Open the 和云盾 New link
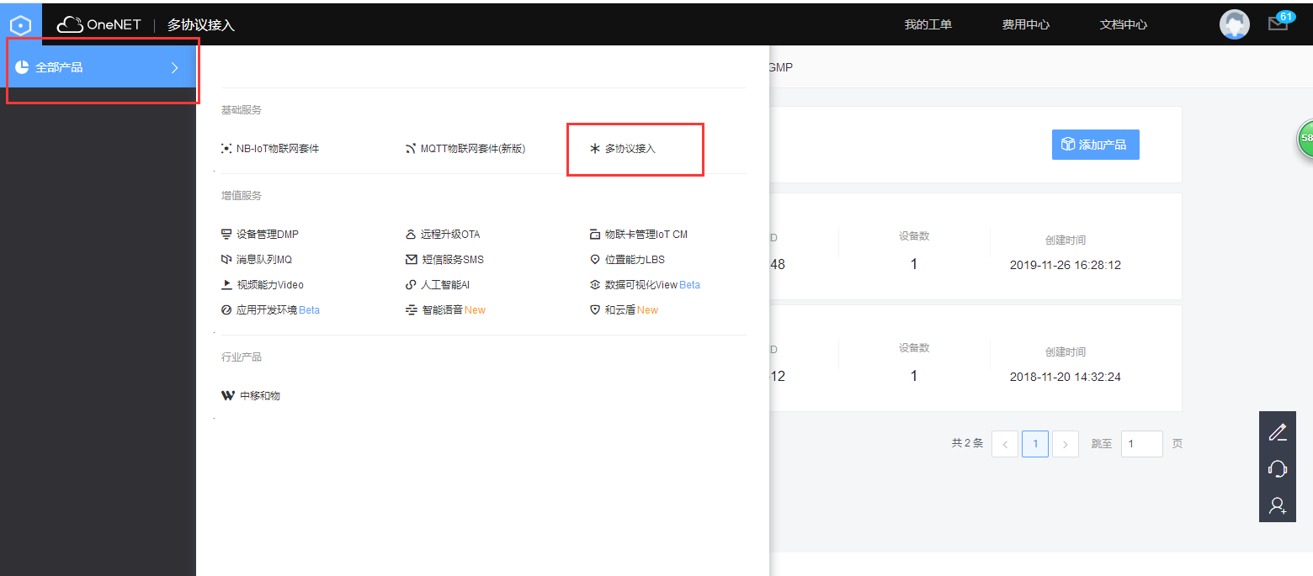Image resolution: width=1313 pixels, height=576 pixels. point(631,309)
